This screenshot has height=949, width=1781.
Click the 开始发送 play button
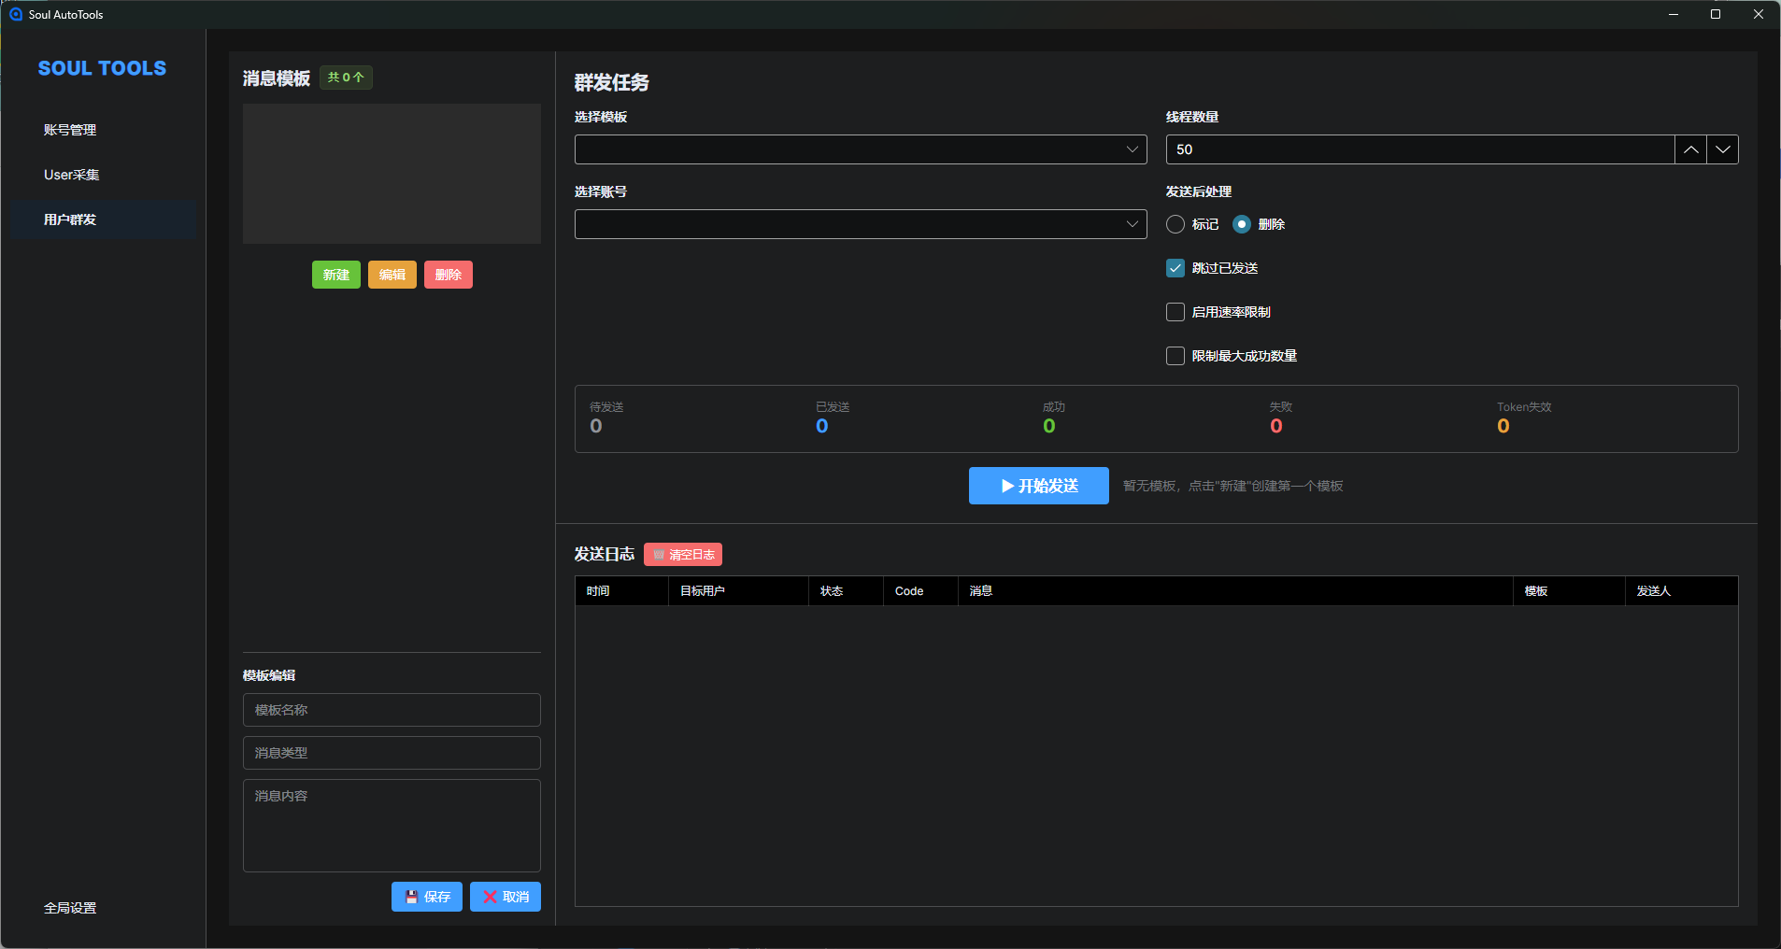pyautogui.click(x=1038, y=486)
